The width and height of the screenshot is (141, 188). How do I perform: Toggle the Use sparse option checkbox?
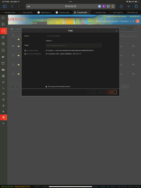[x=25, y=50]
